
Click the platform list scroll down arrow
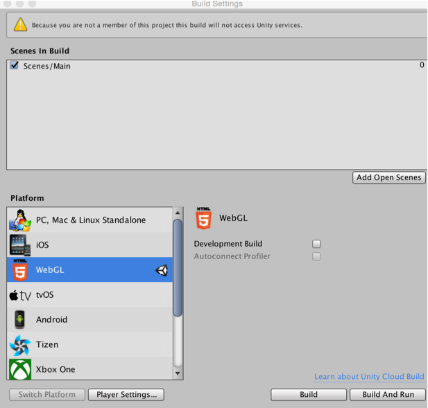(178, 373)
